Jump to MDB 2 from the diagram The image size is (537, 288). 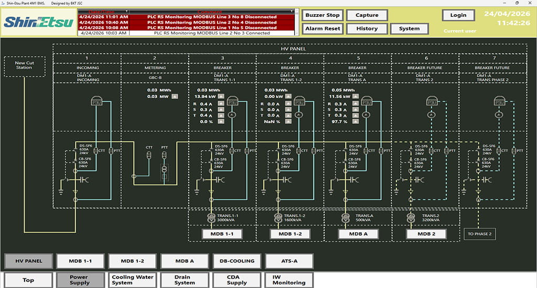426,234
